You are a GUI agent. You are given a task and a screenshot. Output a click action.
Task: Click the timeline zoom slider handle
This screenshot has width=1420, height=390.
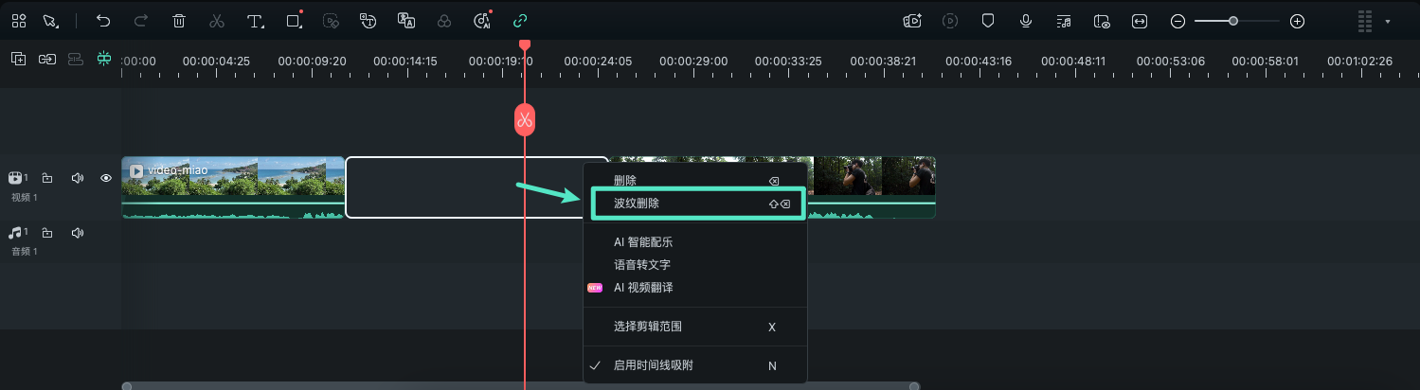(x=1232, y=21)
